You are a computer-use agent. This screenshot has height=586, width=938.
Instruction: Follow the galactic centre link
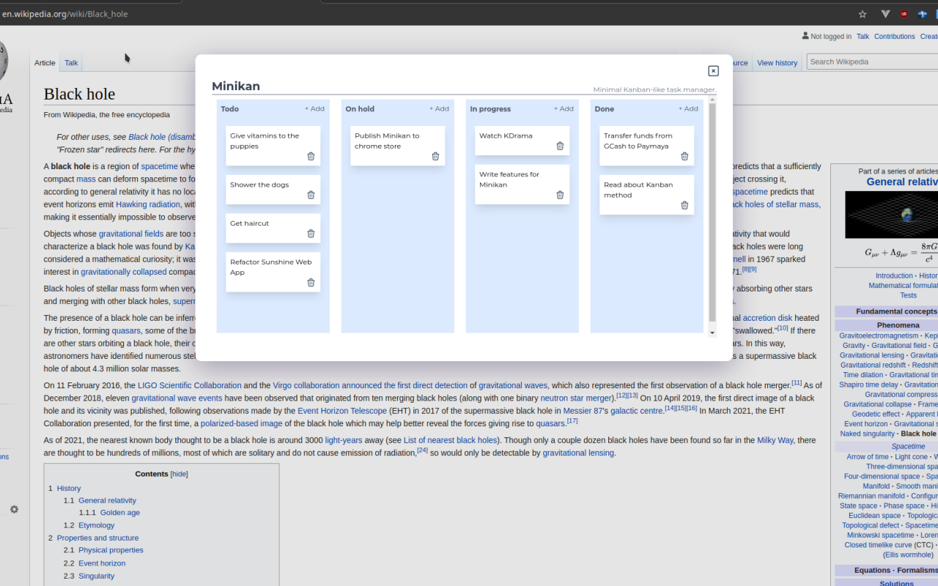point(637,411)
